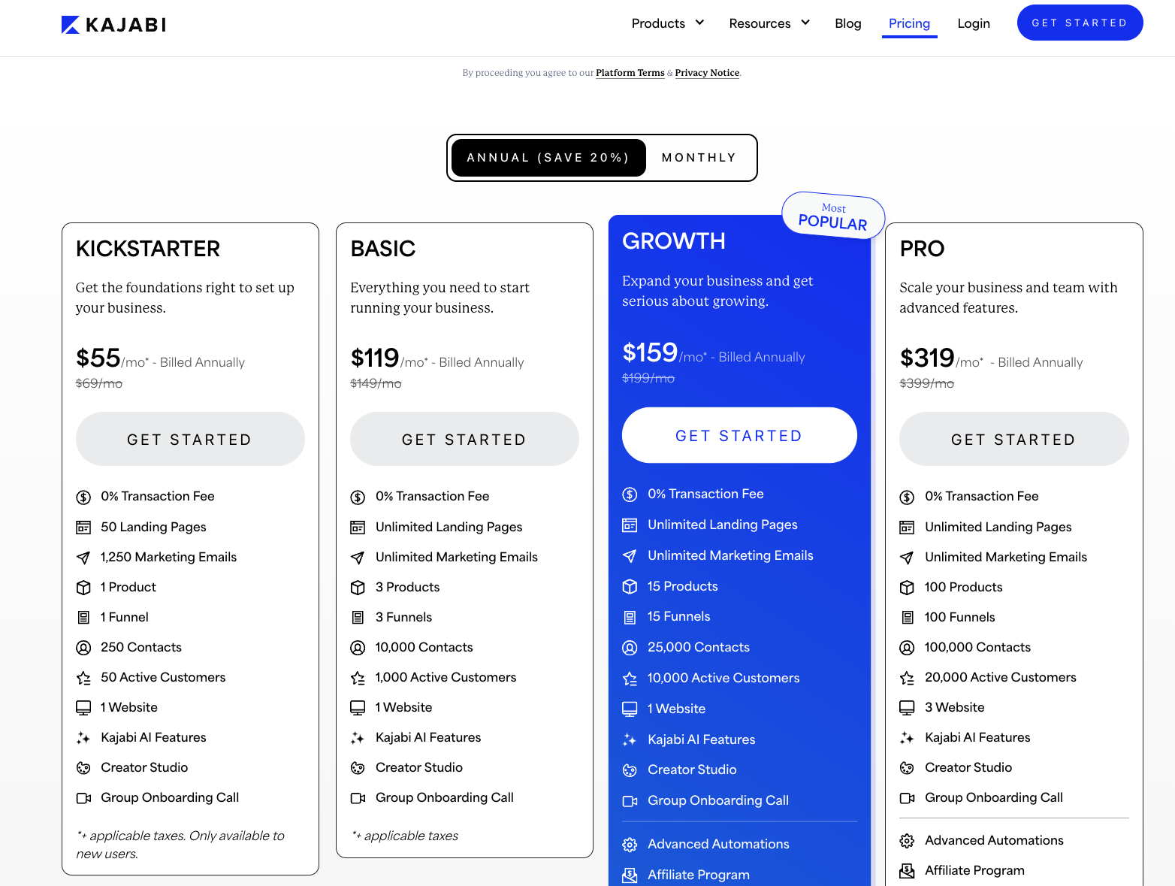The width and height of the screenshot is (1175, 886).
Task: Expand the Products menu chevron
Action: pos(699,23)
